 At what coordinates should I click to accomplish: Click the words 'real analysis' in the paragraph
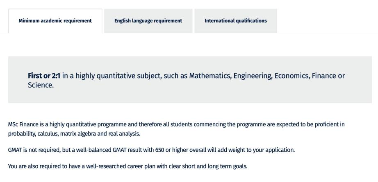coord(124,134)
